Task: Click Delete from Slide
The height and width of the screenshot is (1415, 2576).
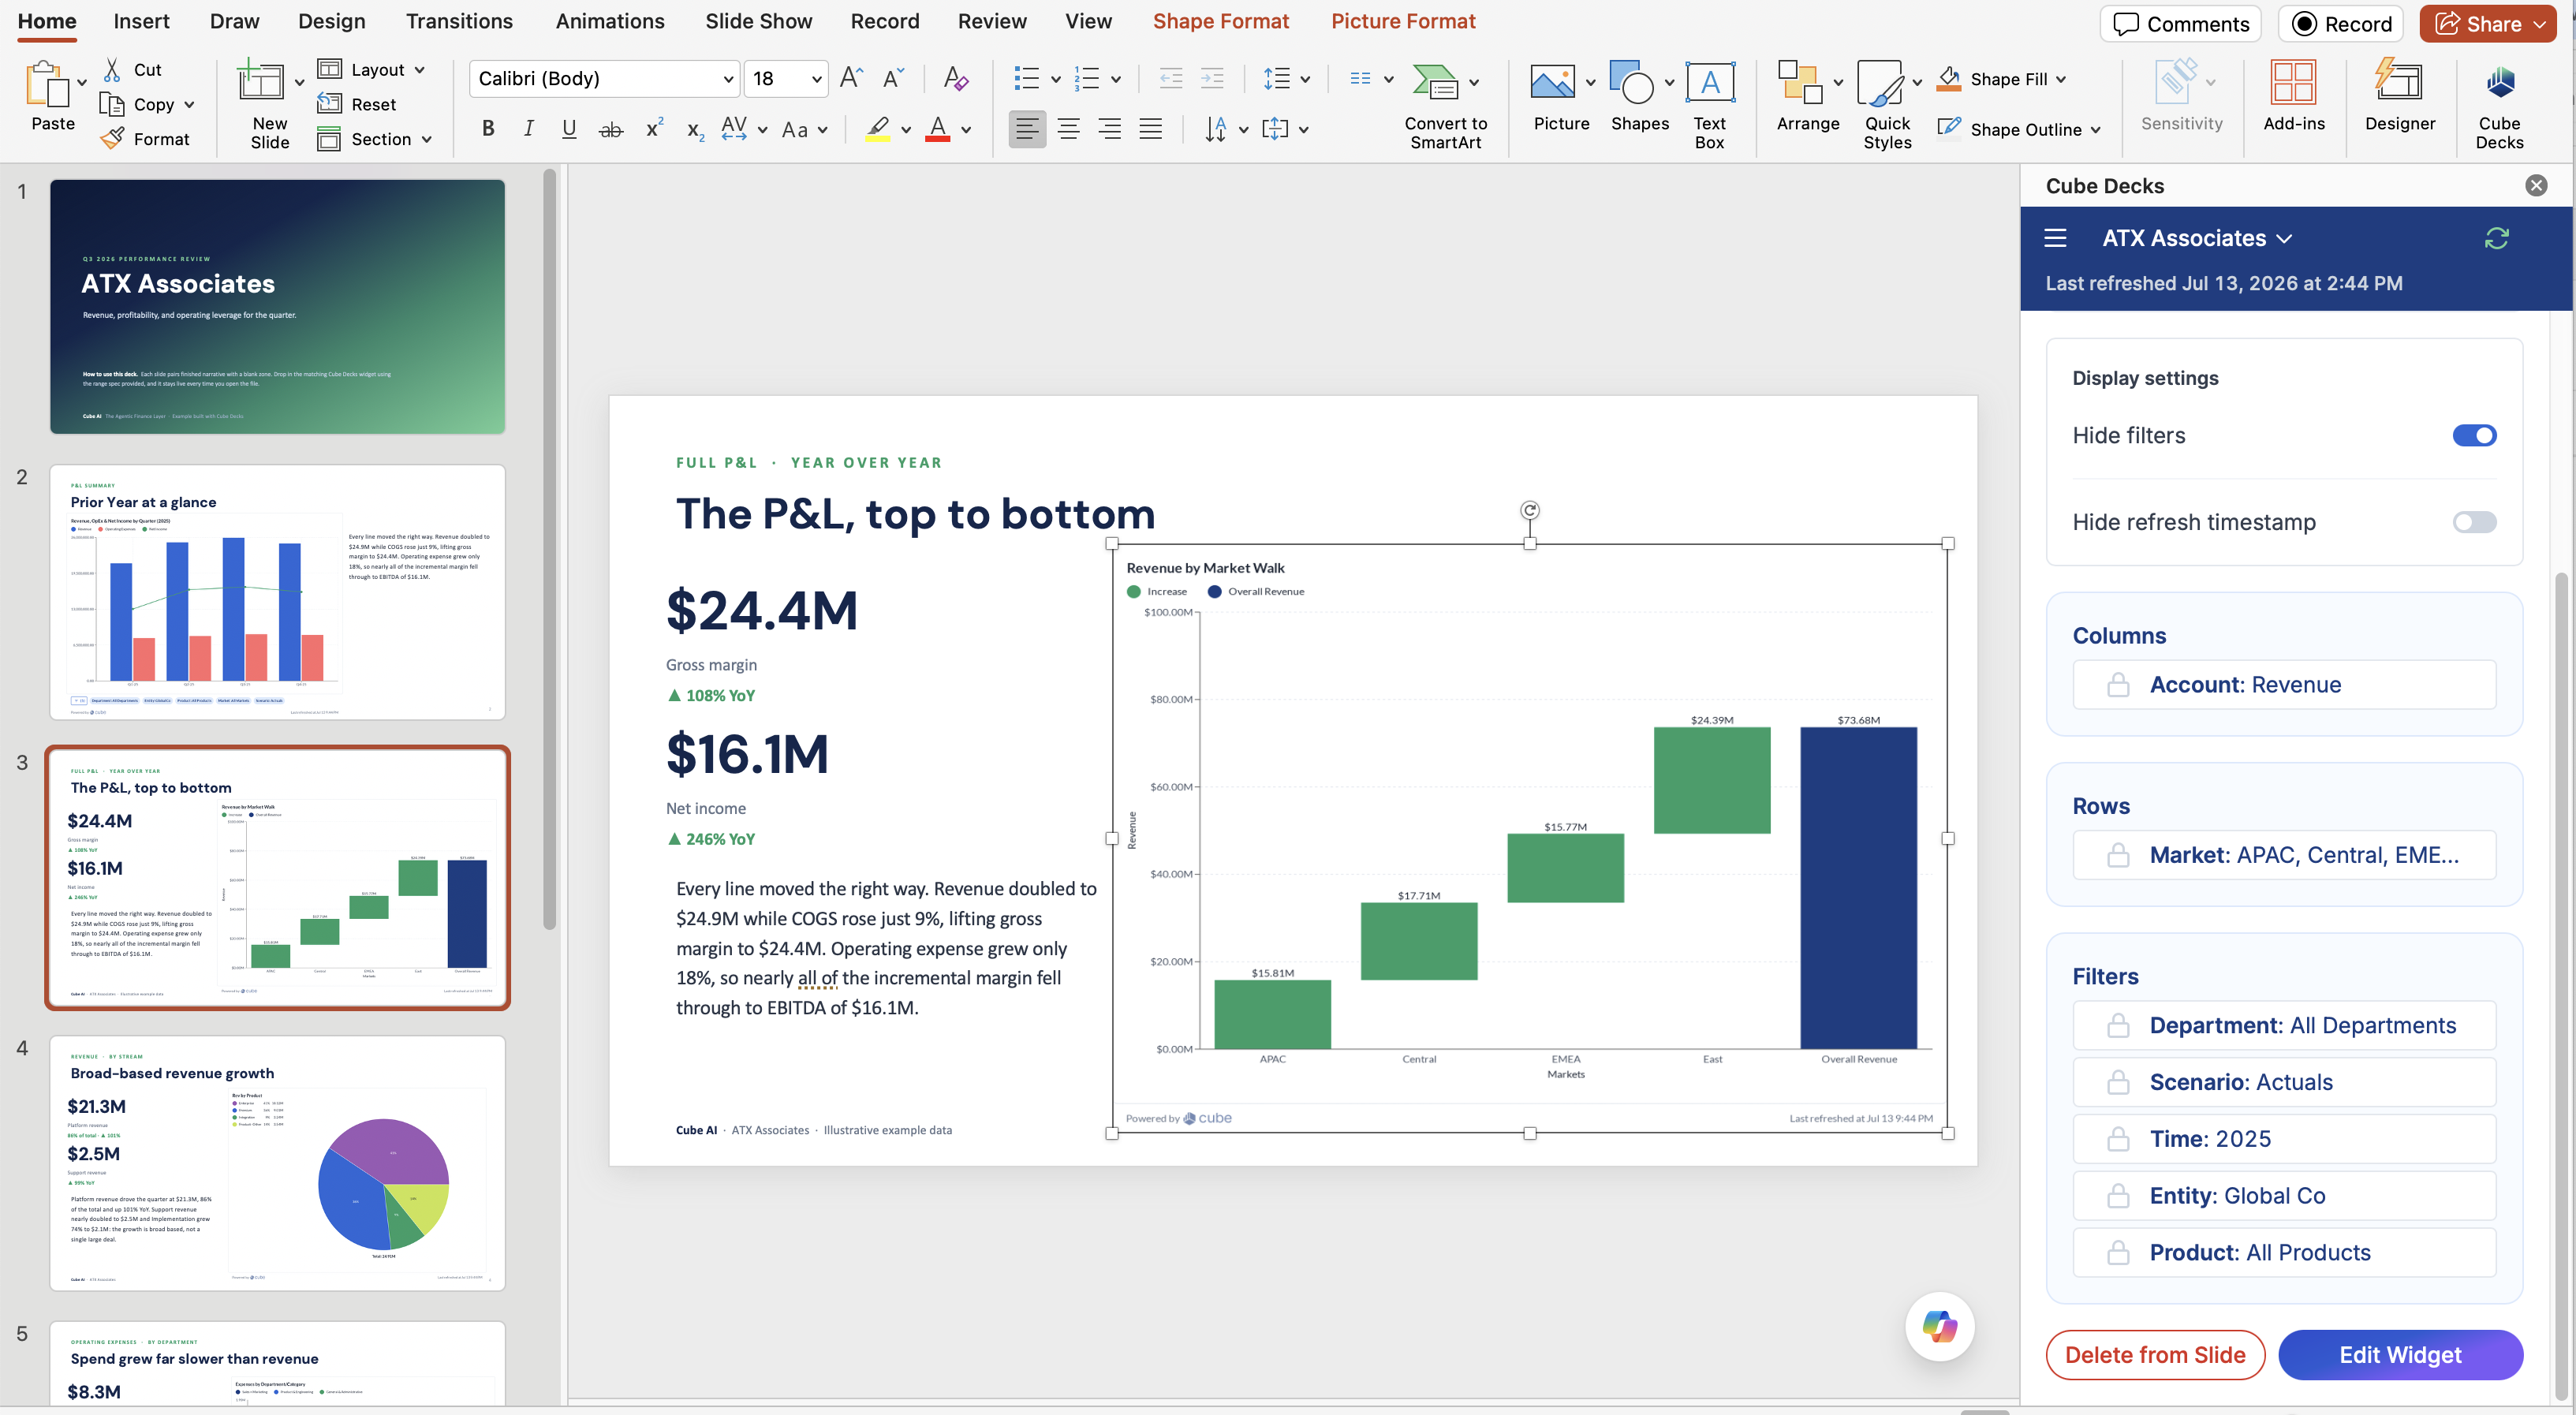Action: coord(2155,1354)
